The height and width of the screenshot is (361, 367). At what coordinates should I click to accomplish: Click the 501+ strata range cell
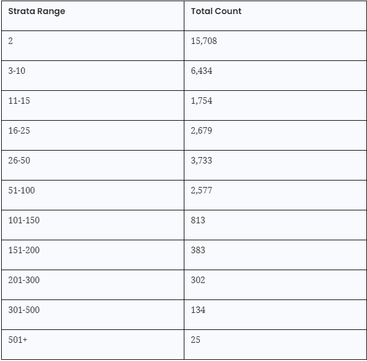coord(18,340)
